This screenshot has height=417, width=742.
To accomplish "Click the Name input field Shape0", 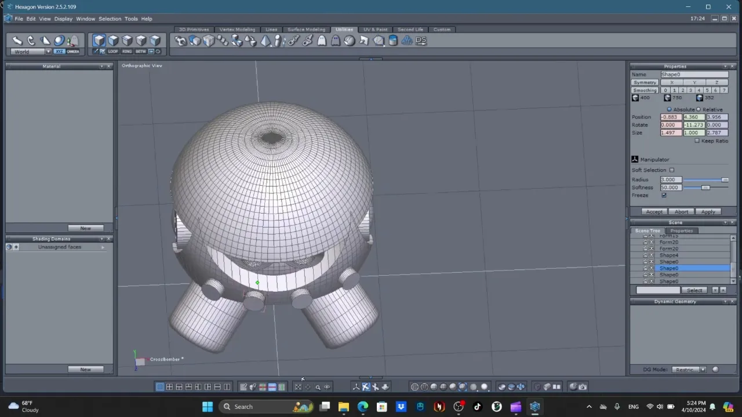I will click(x=694, y=75).
